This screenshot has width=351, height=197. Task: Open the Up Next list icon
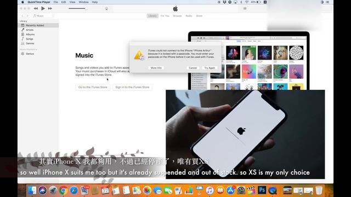click(245, 9)
